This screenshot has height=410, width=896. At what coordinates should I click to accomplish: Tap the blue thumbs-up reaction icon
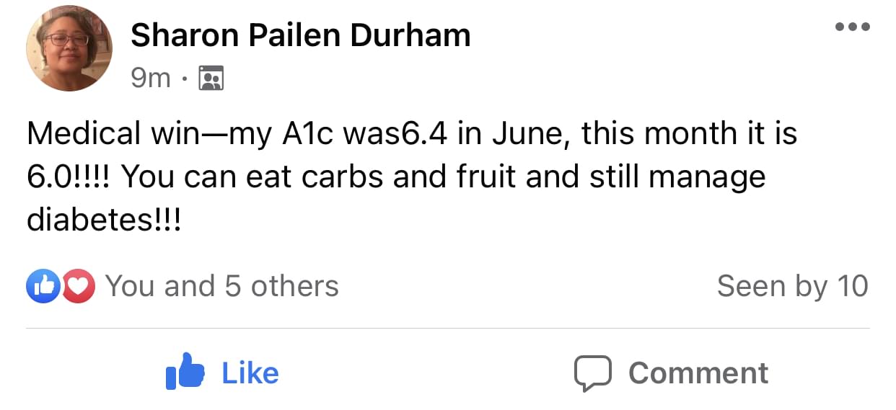[x=42, y=287]
